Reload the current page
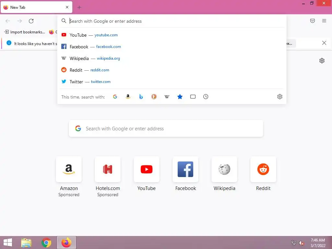The width and height of the screenshot is (332, 249). coord(31,21)
